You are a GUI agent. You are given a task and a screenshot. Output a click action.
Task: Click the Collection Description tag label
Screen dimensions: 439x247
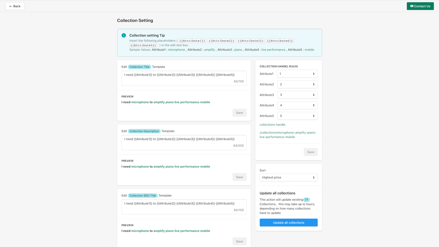(144, 131)
